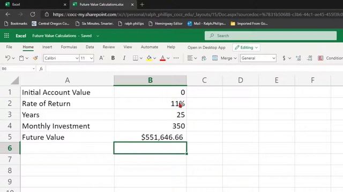Screen dimensions: 343x192
Task: Switch to the Insert tab
Action: (x=47, y=47)
